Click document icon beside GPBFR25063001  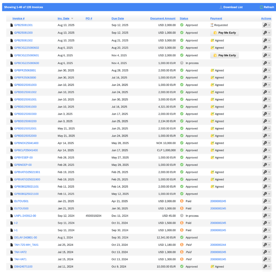12,70
